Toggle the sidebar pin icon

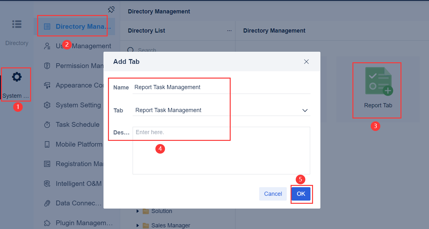click(x=111, y=10)
